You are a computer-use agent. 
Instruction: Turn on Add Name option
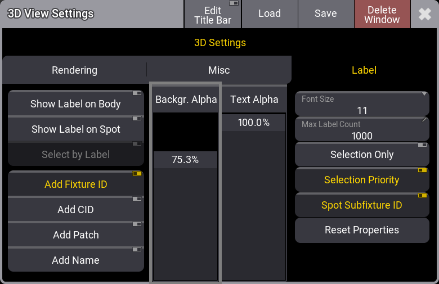point(76,260)
